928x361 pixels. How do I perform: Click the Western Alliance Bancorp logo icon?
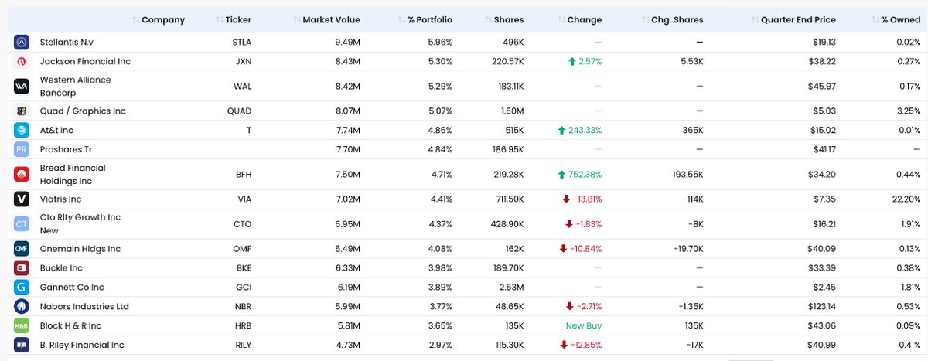coord(22,87)
